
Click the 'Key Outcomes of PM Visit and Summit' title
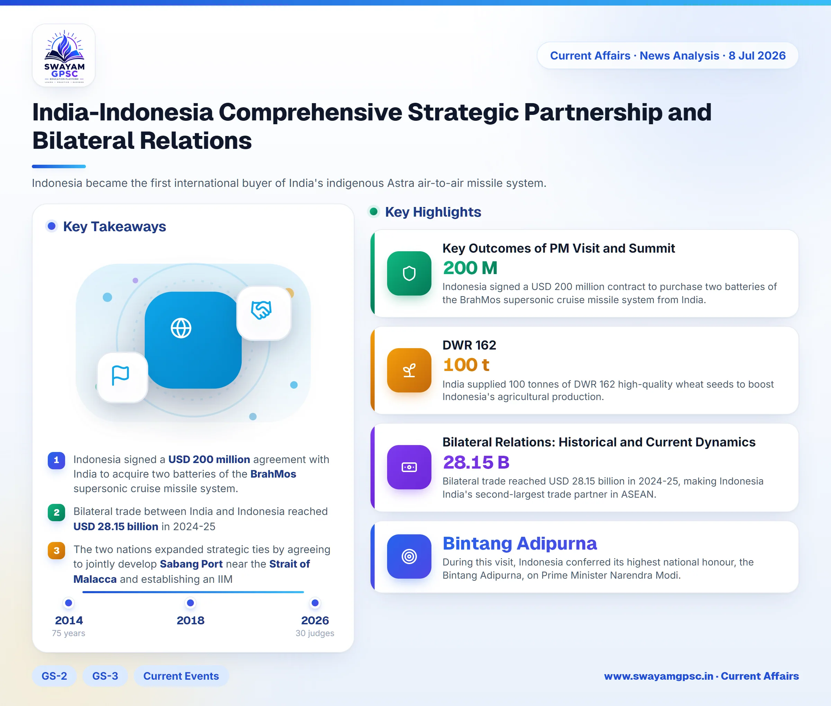click(x=559, y=248)
